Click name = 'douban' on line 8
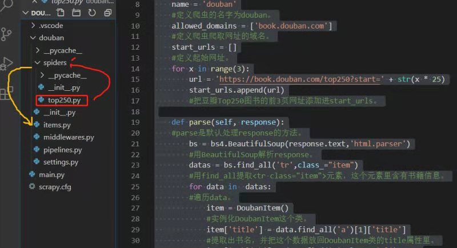Screen dimensions: 457x248 pyautogui.click(x=204, y=5)
